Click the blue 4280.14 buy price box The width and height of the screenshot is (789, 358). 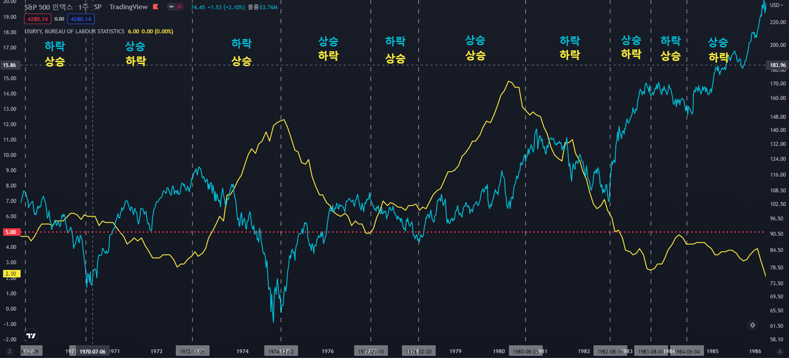(81, 19)
